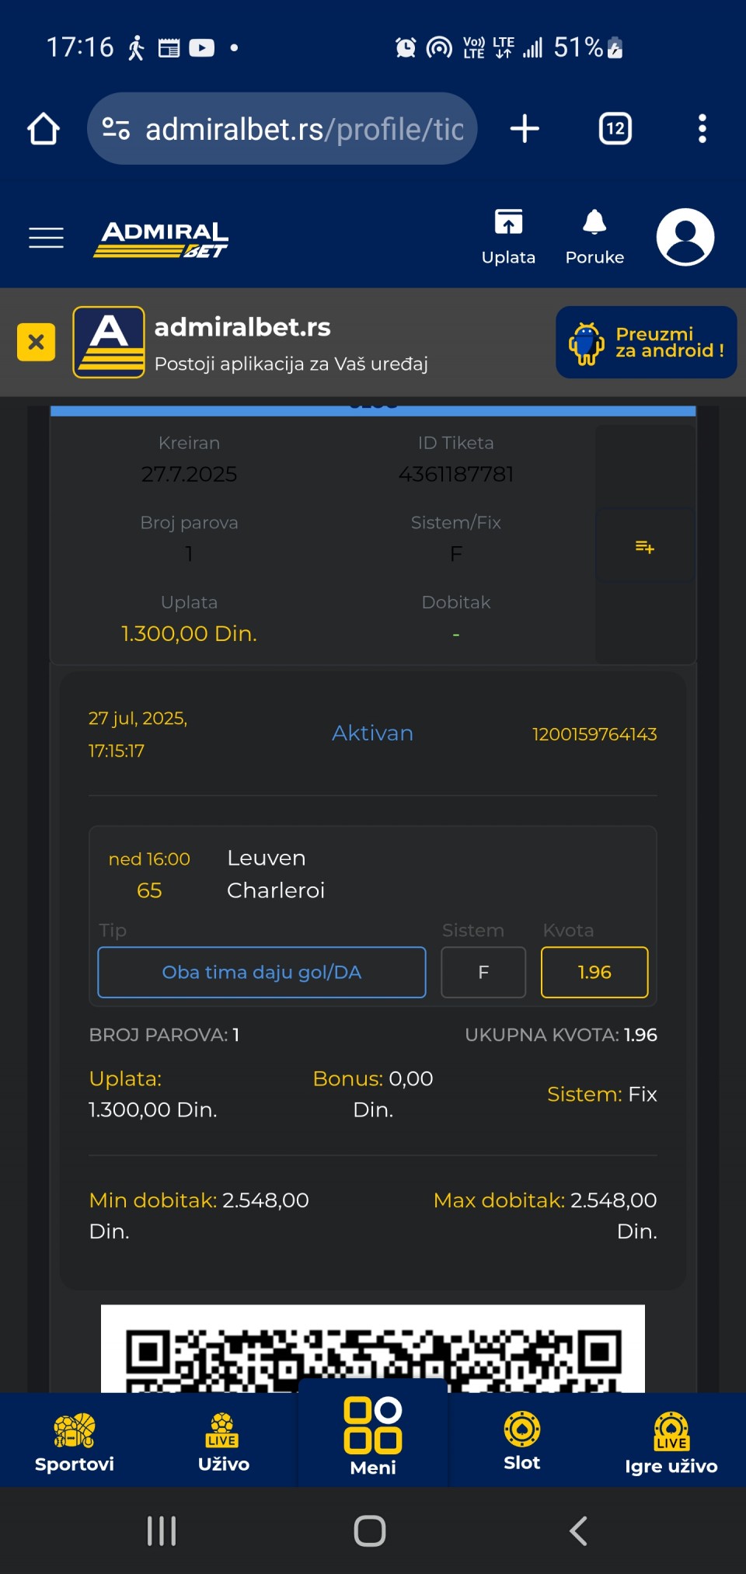
Task: Click the Oba tima daju gol/DA tip
Action: coord(262,972)
